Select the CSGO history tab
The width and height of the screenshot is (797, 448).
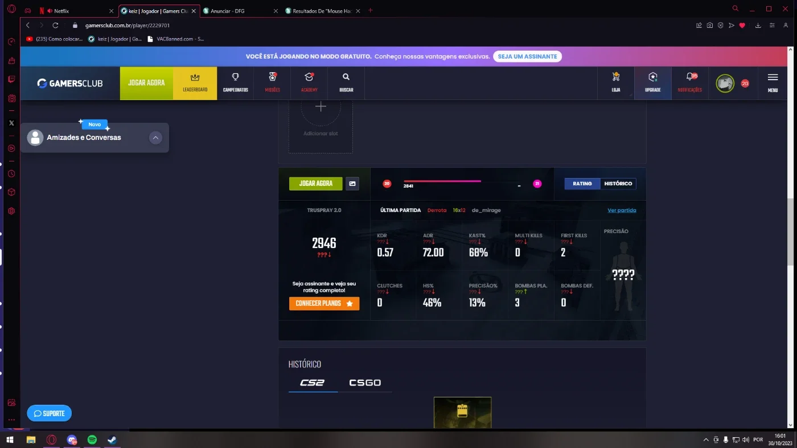[365, 383]
